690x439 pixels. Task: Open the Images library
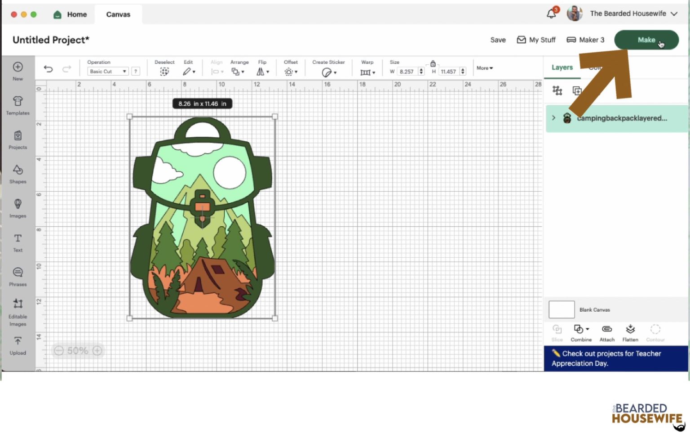tap(18, 208)
